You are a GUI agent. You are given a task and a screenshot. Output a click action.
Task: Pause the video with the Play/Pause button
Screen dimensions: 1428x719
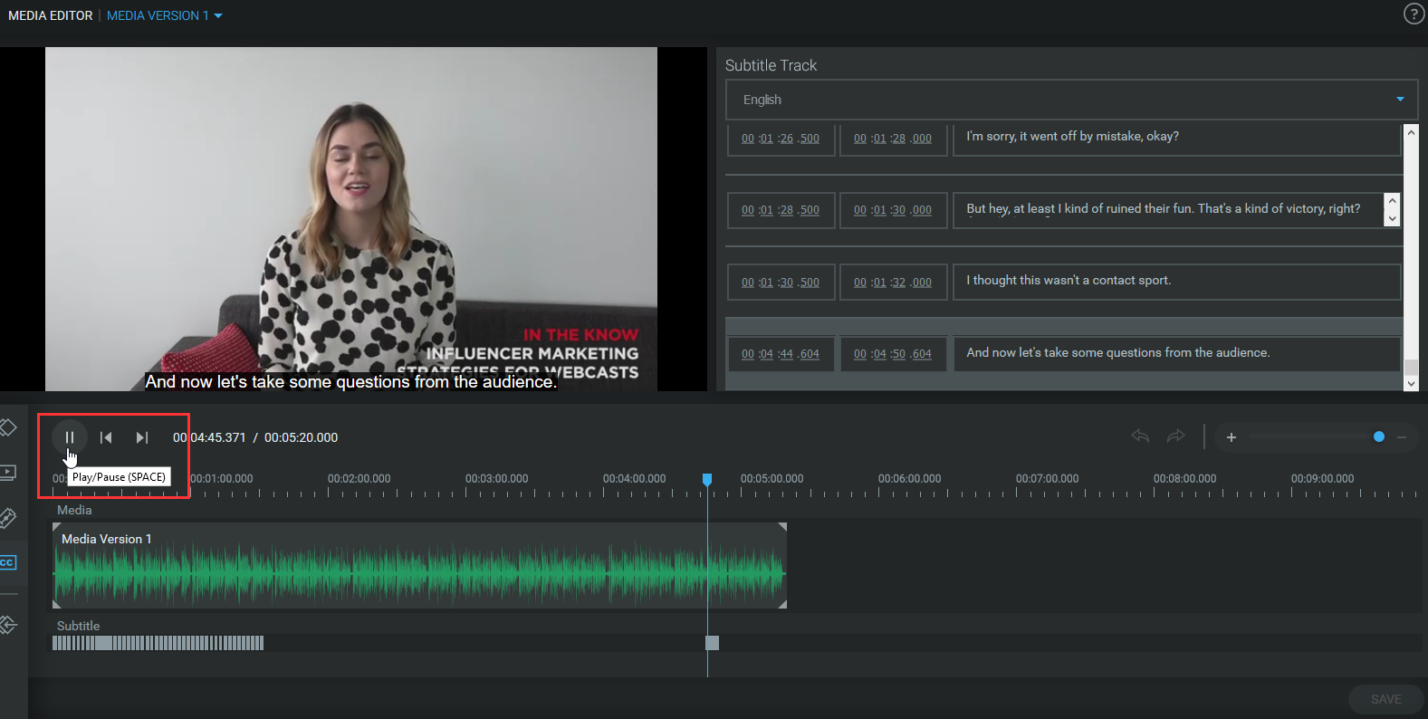point(70,437)
